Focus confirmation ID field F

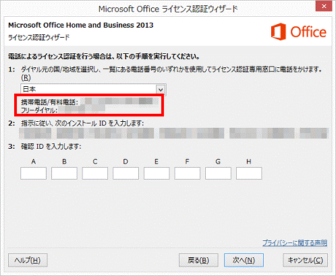[x=187, y=173]
